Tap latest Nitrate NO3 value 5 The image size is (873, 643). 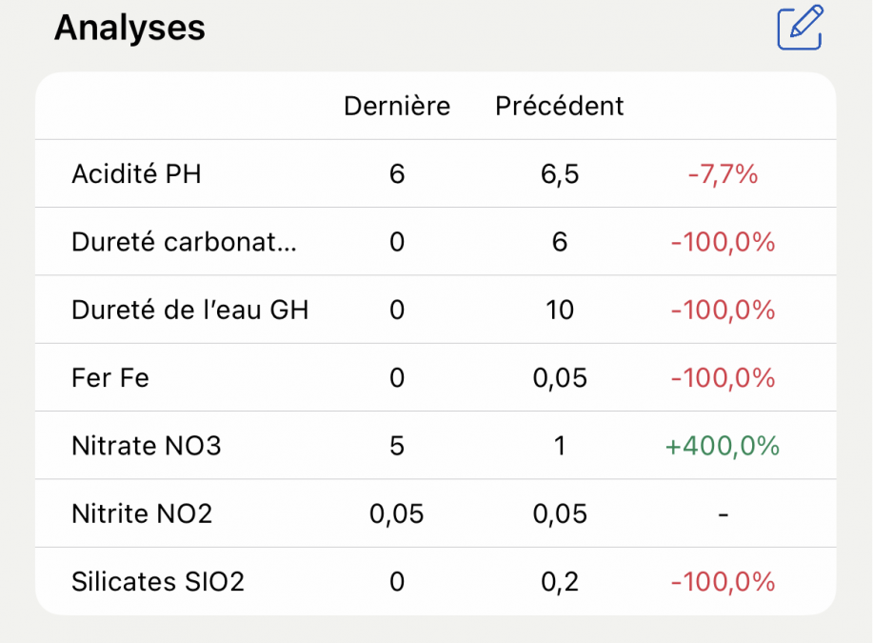[x=397, y=446]
